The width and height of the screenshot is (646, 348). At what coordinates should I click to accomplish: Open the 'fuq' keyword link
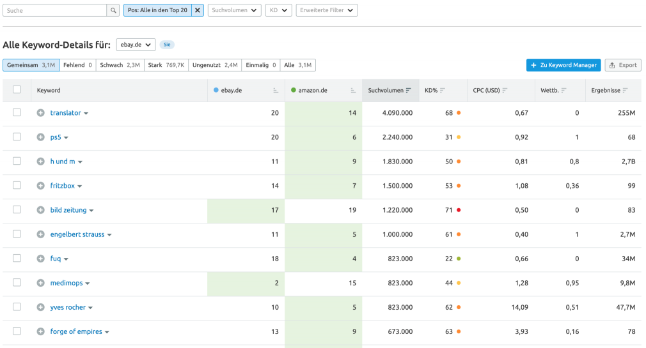coord(56,259)
